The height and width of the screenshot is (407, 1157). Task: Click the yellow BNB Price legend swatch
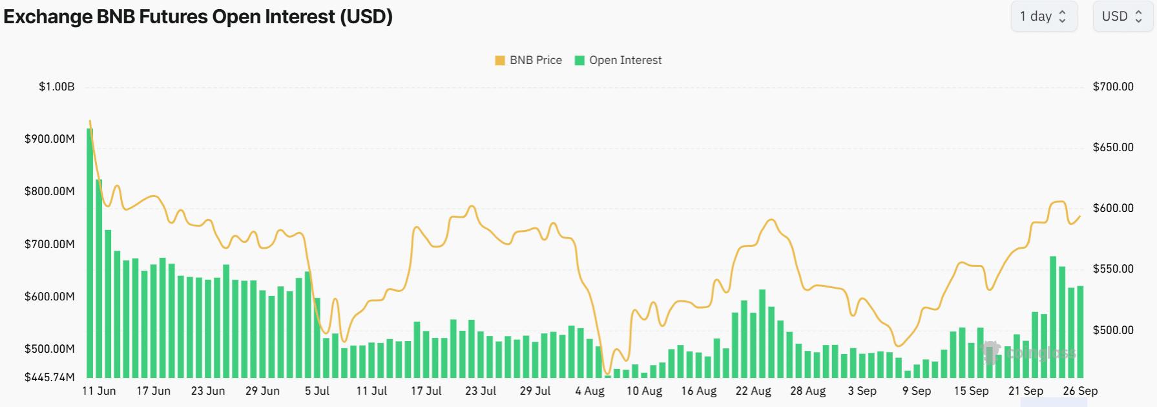[500, 61]
